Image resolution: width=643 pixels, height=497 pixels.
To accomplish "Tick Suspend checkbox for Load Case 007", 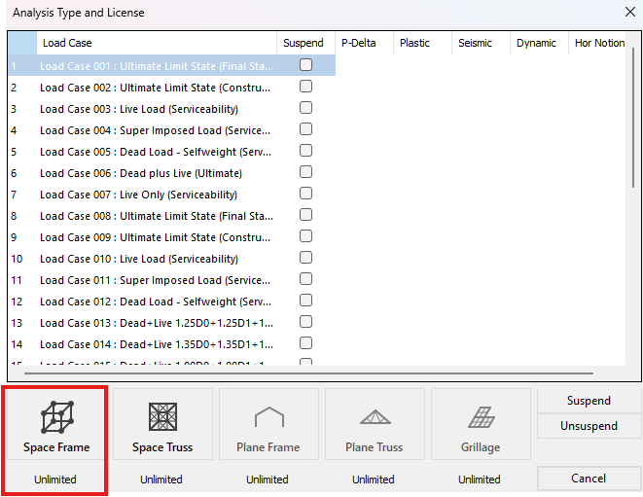I will pyautogui.click(x=305, y=194).
